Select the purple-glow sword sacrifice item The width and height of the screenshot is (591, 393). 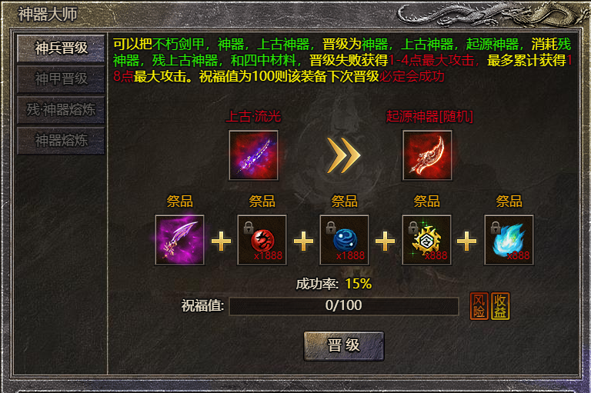click(x=179, y=240)
